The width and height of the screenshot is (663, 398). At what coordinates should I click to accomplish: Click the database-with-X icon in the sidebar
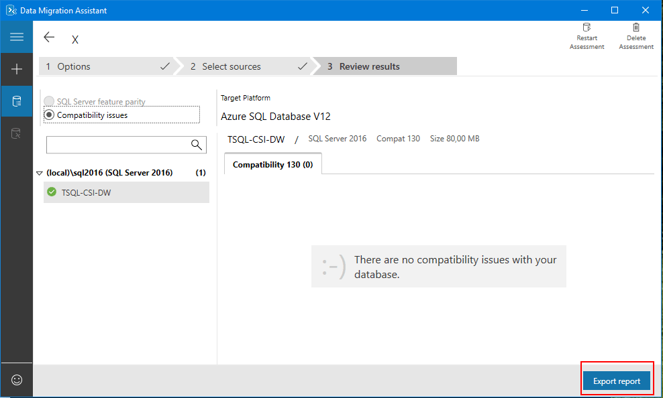(x=16, y=133)
